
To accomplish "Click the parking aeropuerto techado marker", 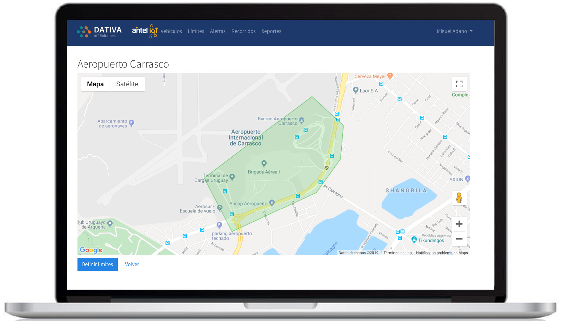I will [219, 225].
